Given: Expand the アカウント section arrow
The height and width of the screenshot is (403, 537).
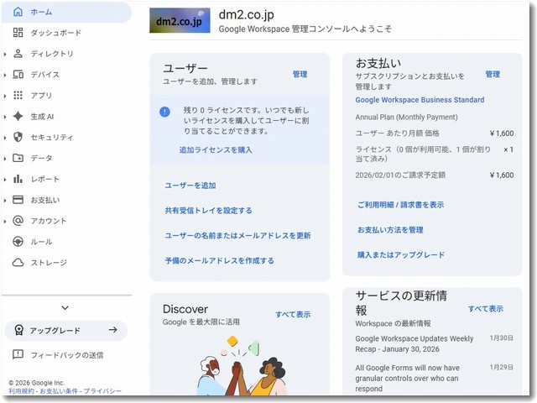Looking at the screenshot, I should [5, 221].
